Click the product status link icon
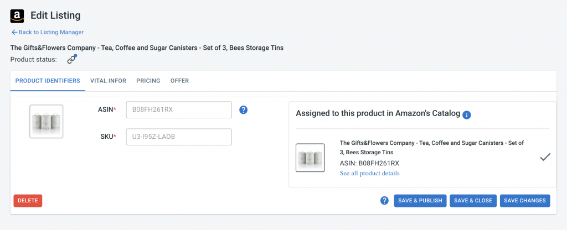Viewport: 567px width, 230px height. click(72, 59)
